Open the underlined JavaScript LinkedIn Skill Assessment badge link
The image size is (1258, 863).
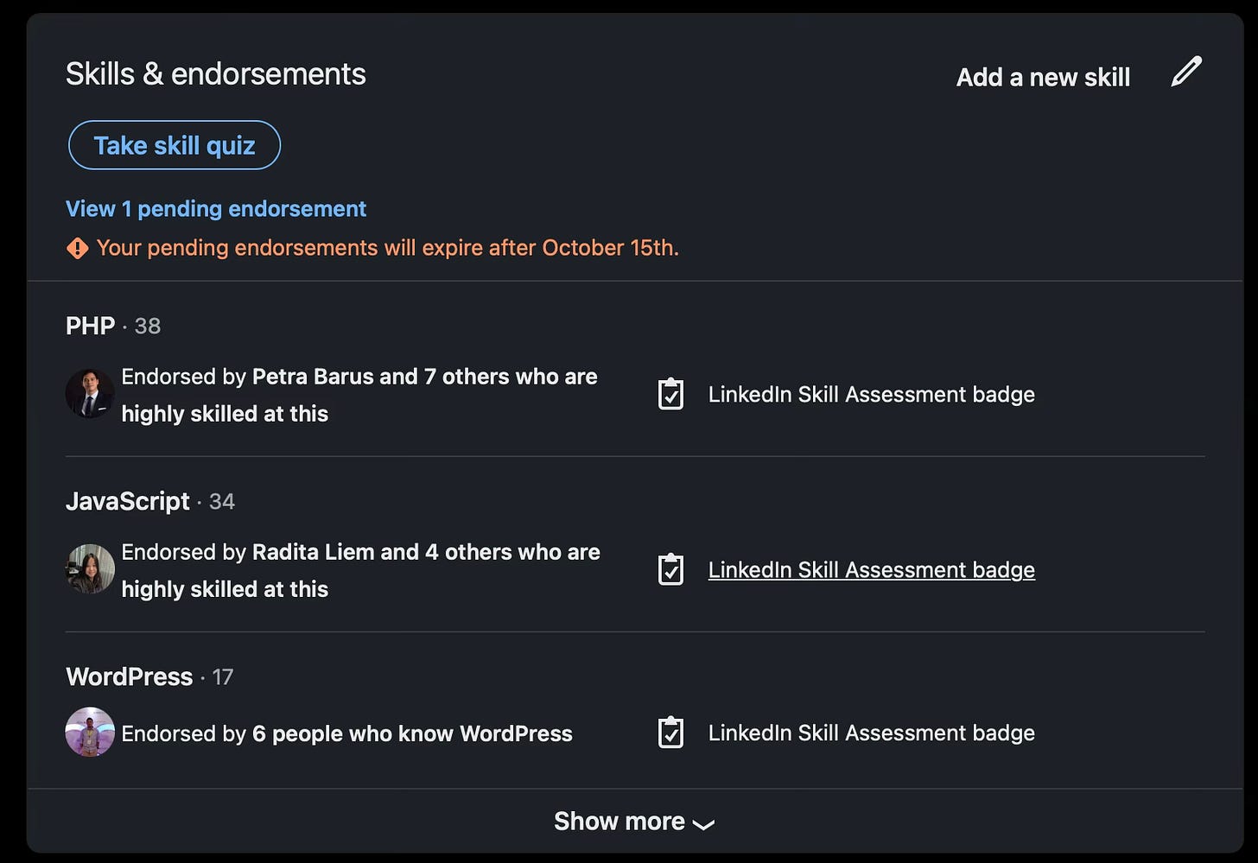(871, 570)
